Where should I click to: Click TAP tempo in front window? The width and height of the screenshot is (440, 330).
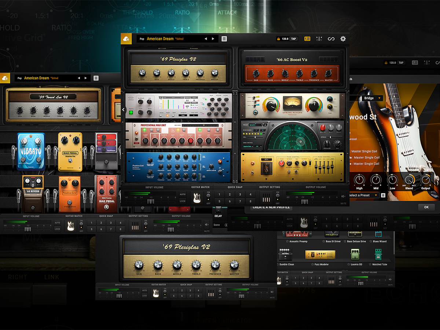point(294,39)
